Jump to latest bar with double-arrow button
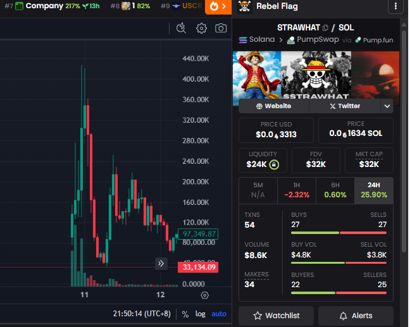 point(161,264)
